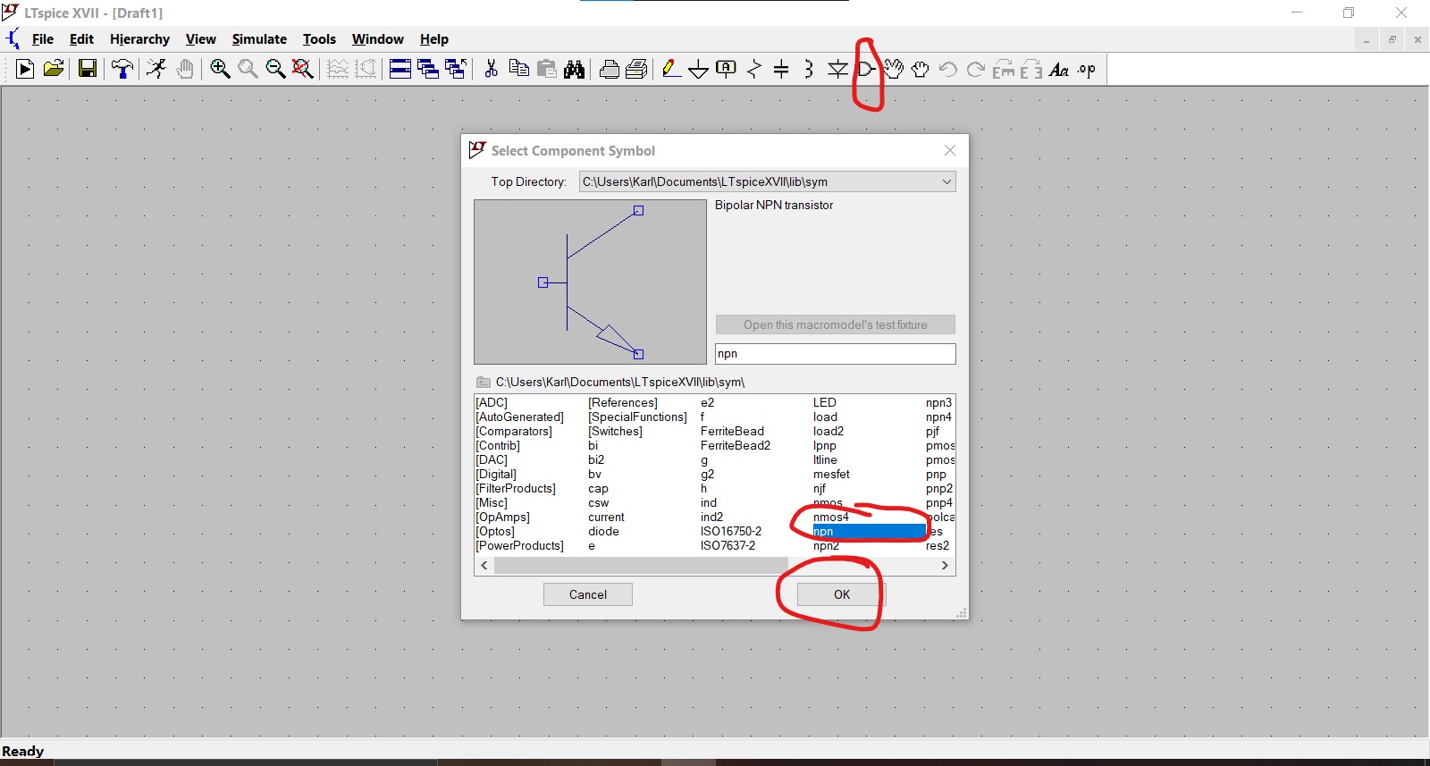Select the Ground symbol tool
1430x766 pixels.
(699, 70)
